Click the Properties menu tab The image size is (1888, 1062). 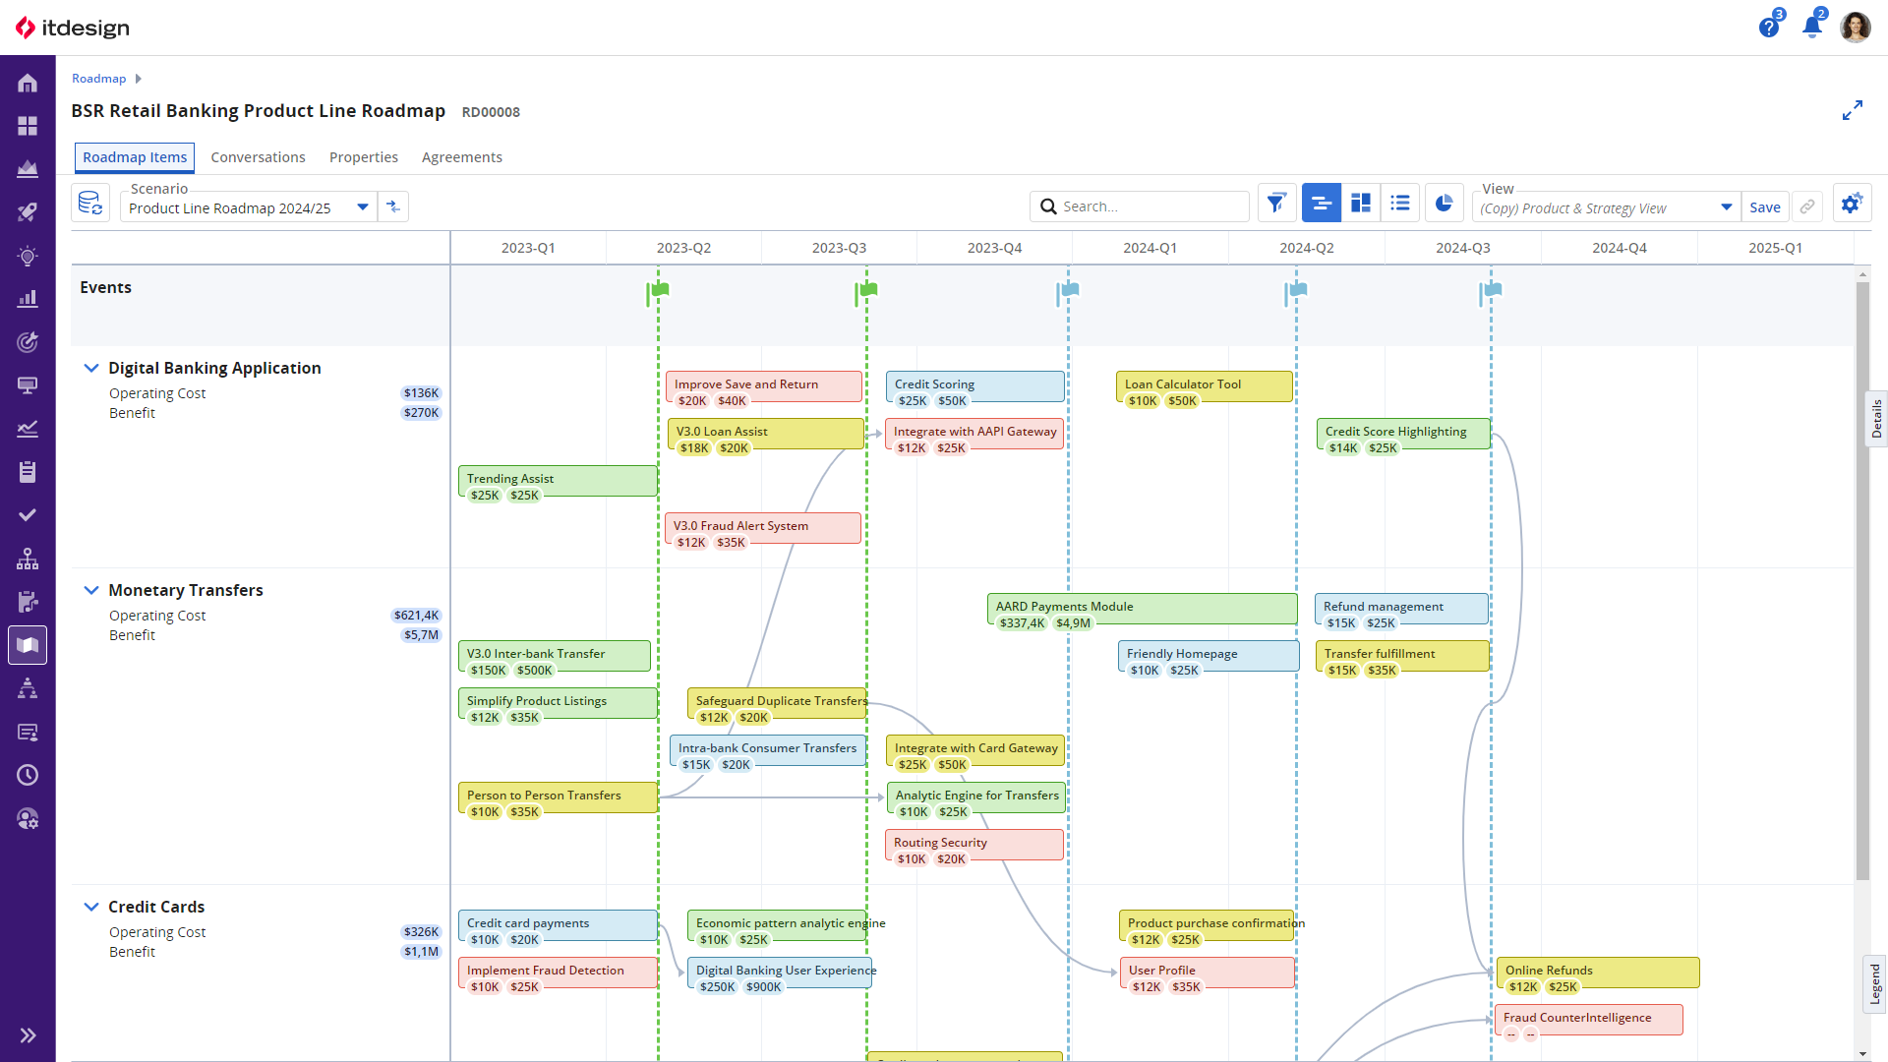tap(363, 157)
